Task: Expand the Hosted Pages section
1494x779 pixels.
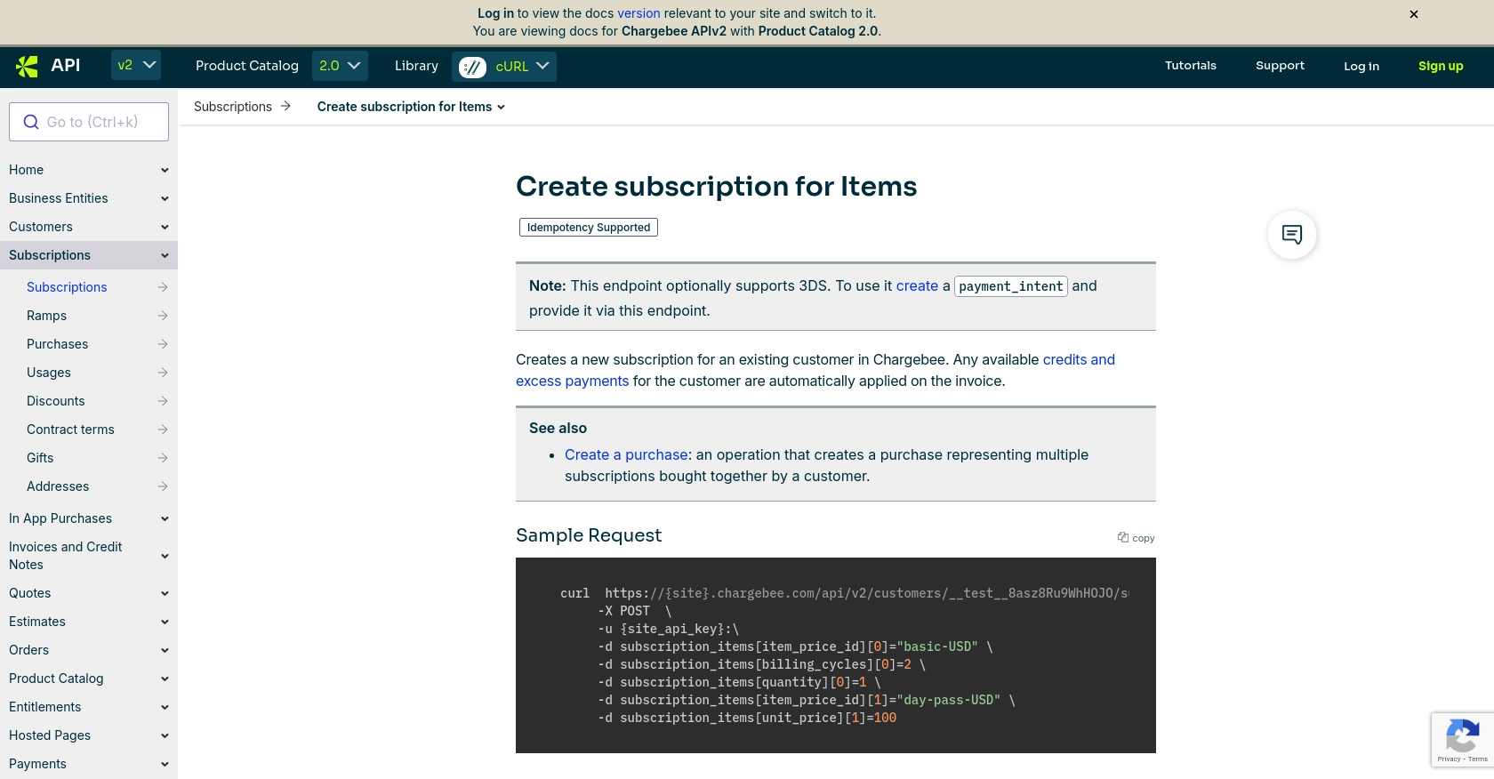Action: (165, 735)
